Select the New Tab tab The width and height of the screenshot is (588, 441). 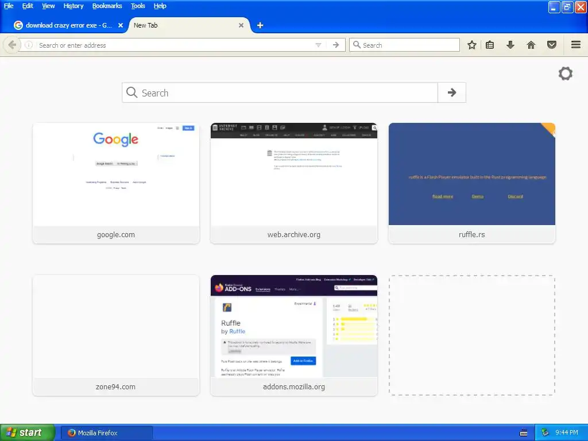point(188,25)
